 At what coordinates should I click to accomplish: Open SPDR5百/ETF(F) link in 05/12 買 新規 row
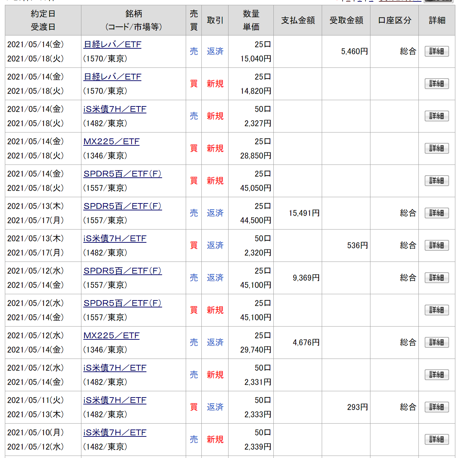(x=122, y=303)
